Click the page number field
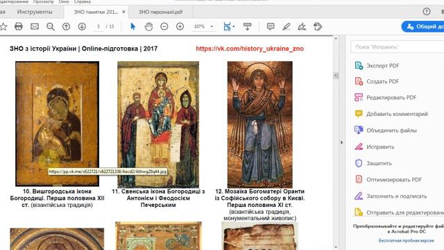The height and width of the screenshot is (250, 444). (99, 26)
